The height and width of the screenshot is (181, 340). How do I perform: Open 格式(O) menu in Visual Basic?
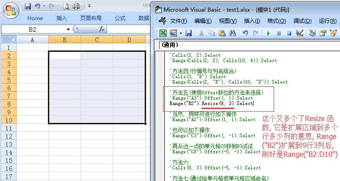click(x=277, y=21)
